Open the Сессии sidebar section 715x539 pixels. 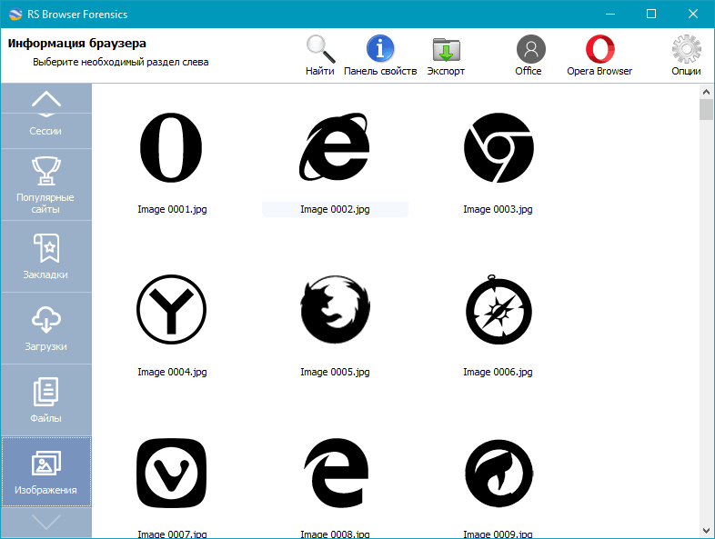pos(45,131)
